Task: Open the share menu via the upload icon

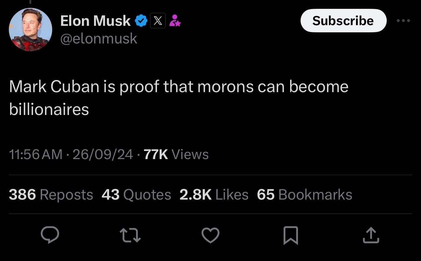Action: (x=371, y=235)
